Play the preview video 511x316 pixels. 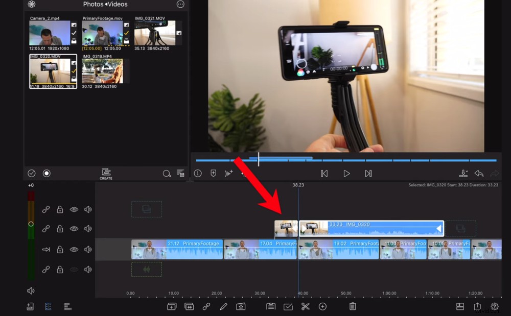[x=346, y=173]
